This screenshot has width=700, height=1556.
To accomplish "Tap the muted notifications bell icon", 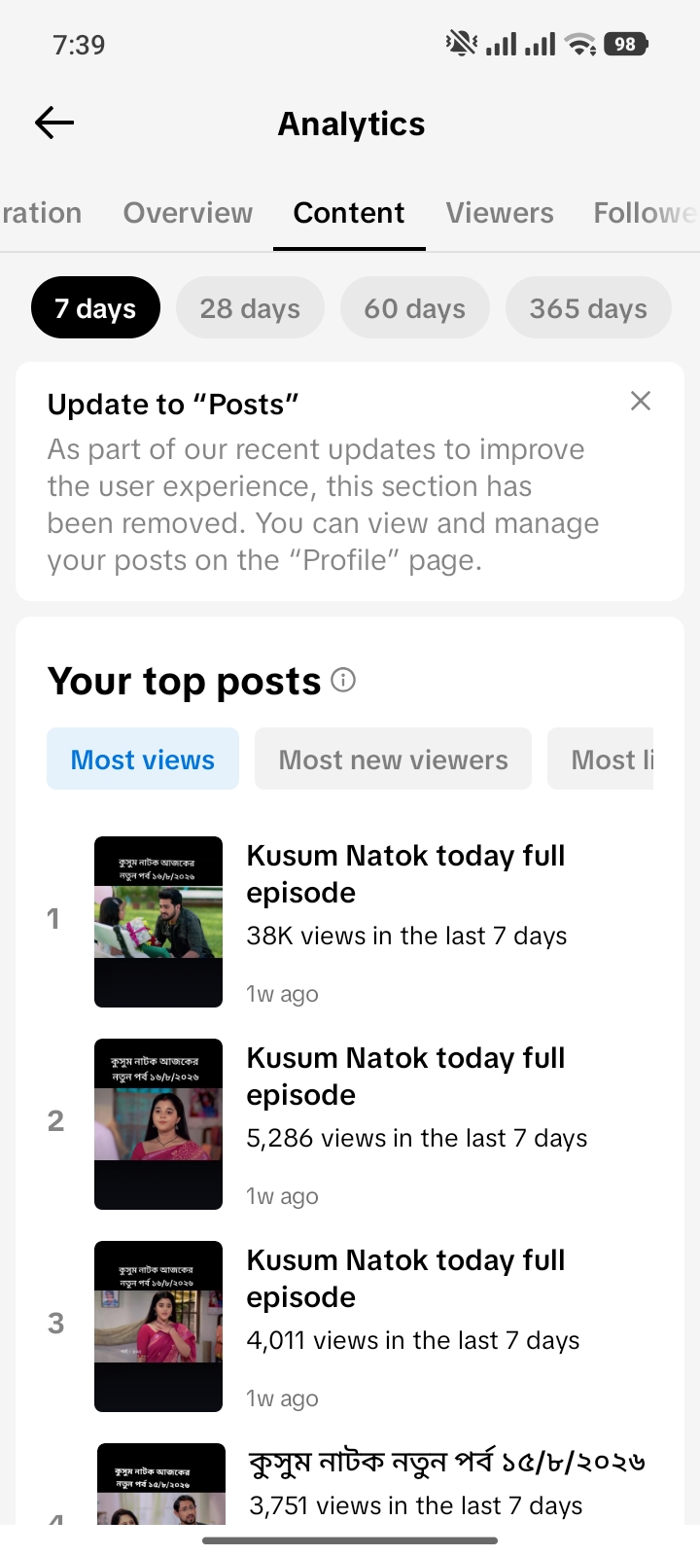I will click(x=461, y=43).
